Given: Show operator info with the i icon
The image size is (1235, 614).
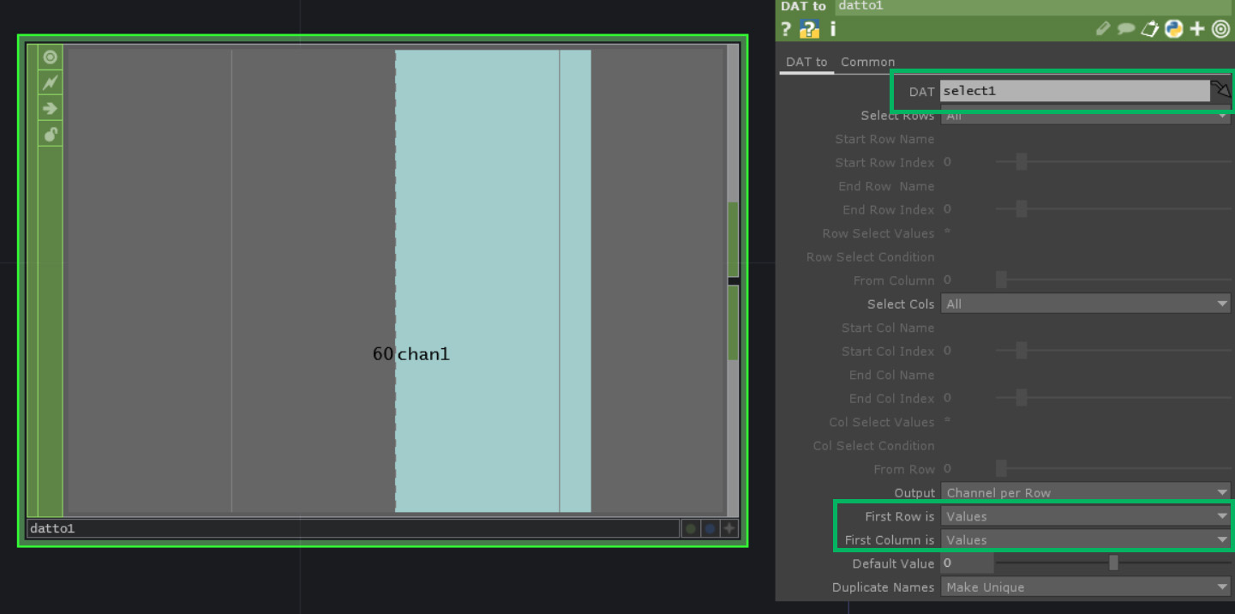Looking at the screenshot, I should 832,29.
